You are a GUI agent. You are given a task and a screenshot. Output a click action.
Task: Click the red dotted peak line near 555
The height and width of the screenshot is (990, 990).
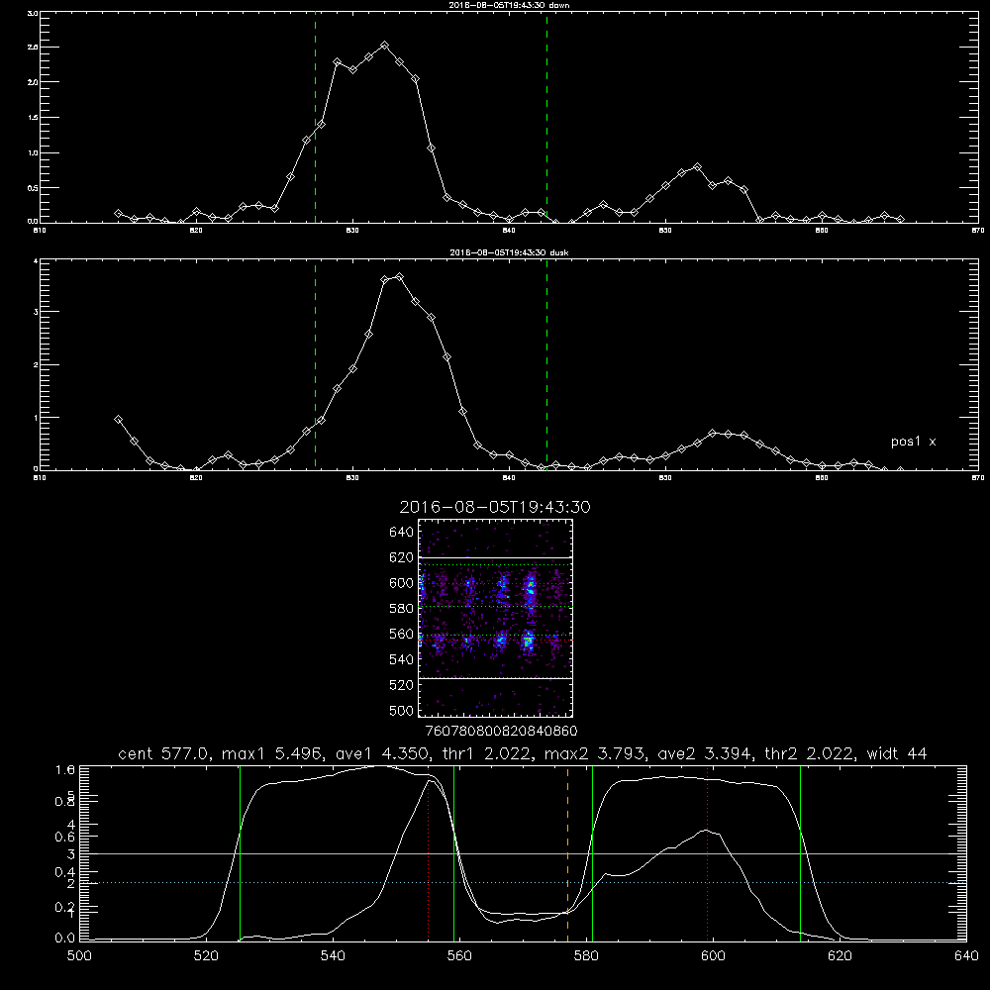(x=429, y=853)
